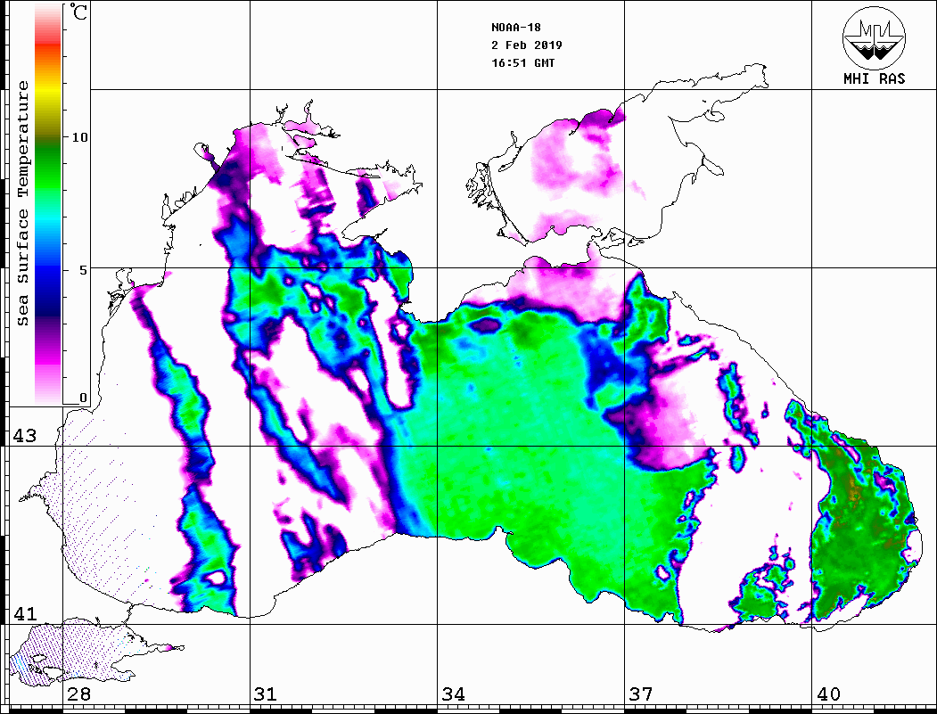Click the longitude label "31"

pos(266,694)
